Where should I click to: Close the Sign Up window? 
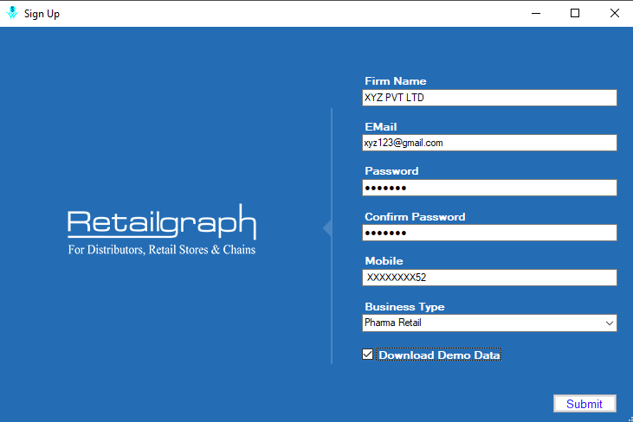tap(615, 13)
